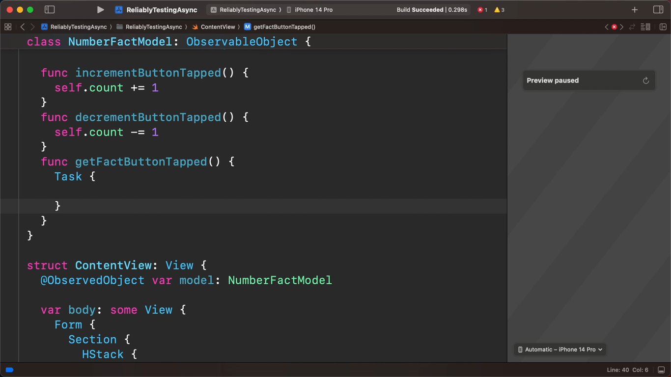The width and height of the screenshot is (671, 377).
Task: Add an editor on the right
Action: (x=663, y=27)
